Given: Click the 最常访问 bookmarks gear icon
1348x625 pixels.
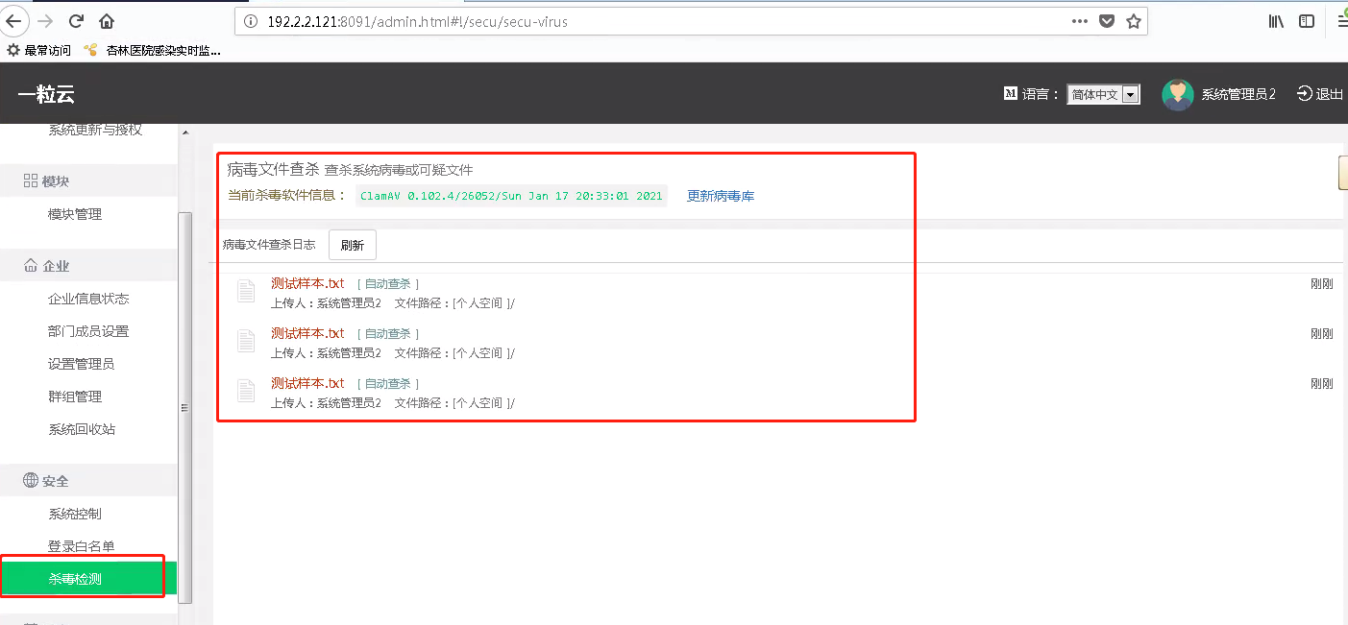Looking at the screenshot, I should pos(13,50).
